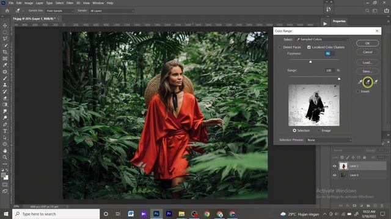This screenshot has height=219, width=391.
Task: Open the Select Sampled Colors dropdown
Action: coord(322,39)
